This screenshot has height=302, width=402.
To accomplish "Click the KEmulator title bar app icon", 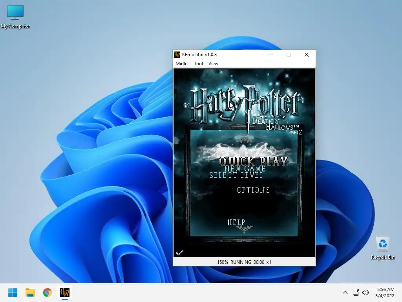I will [x=177, y=55].
